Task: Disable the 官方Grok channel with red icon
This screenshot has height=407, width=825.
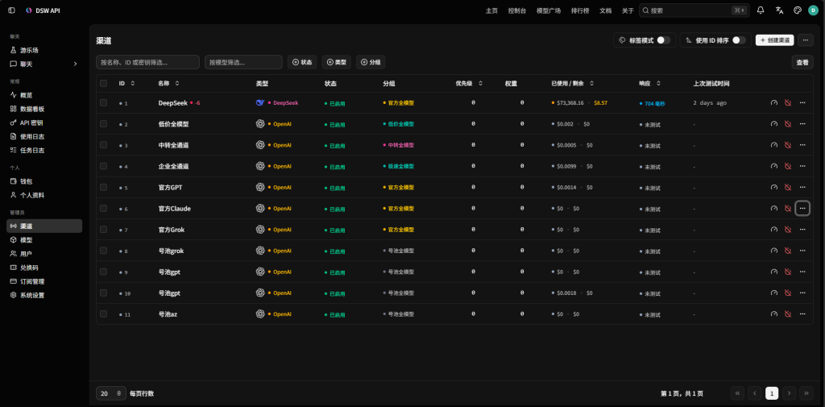Action: (x=788, y=230)
